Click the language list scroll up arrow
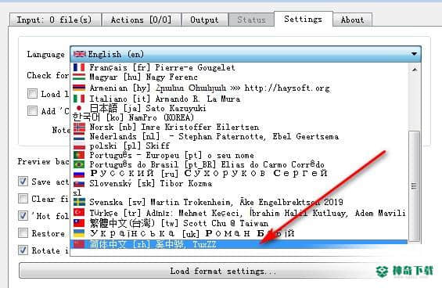The height and width of the screenshot is (288, 442). (415, 69)
